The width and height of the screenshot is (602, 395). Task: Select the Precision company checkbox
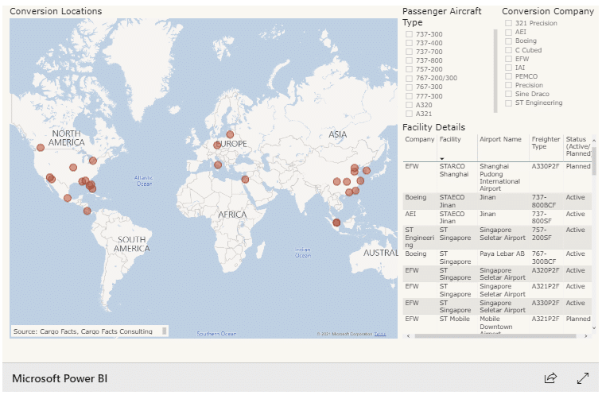508,85
